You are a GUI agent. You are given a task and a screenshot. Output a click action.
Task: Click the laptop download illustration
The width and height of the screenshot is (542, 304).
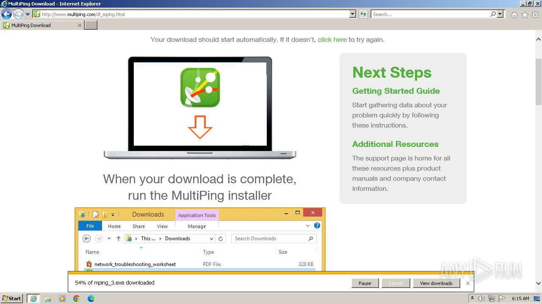coord(200,108)
